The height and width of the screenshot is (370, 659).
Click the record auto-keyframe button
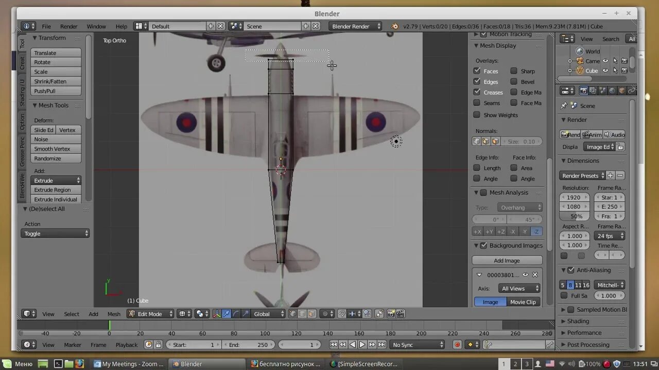(x=457, y=345)
